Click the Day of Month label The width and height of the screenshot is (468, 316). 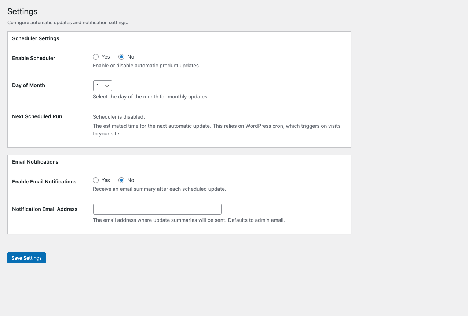[x=29, y=85]
